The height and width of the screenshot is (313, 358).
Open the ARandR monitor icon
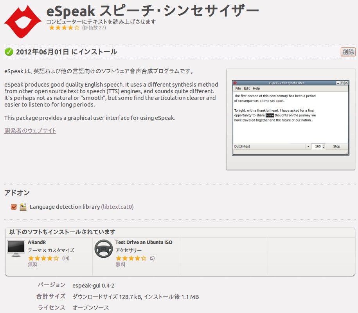16,248
